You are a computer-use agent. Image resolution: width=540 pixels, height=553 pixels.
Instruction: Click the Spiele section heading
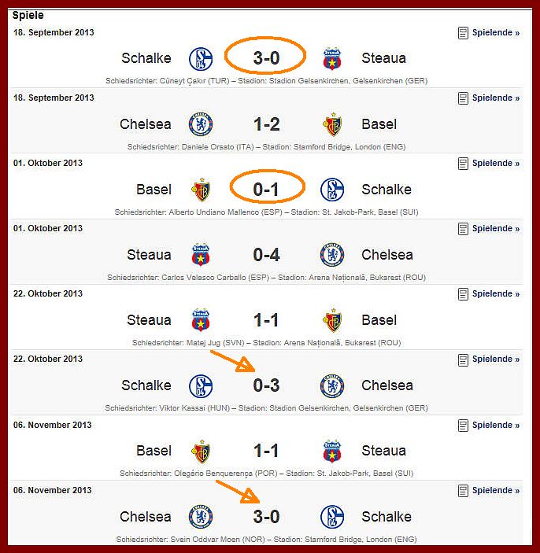pyautogui.click(x=28, y=15)
